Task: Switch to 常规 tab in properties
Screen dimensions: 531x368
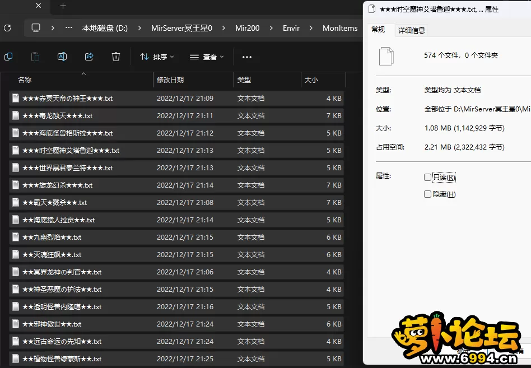Action: coord(378,30)
